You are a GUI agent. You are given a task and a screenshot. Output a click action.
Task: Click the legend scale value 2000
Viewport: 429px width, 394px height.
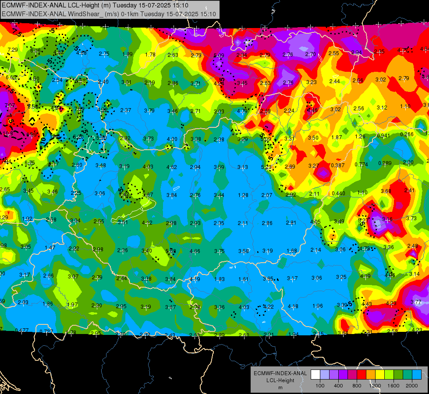pos(412,386)
